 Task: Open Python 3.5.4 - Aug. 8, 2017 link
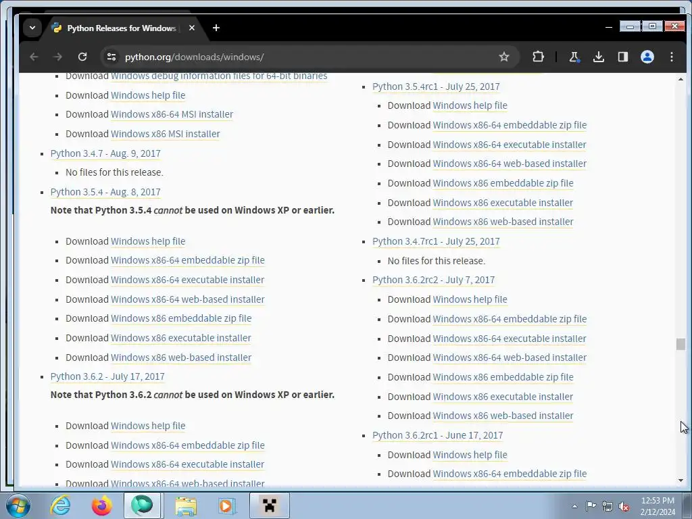(105, 192)
